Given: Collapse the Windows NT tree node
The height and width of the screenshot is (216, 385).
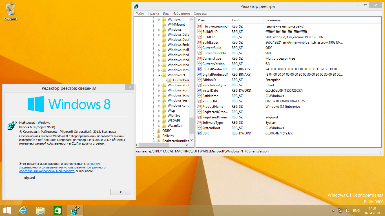Looking at the screenshot, I should pos(159,75).
